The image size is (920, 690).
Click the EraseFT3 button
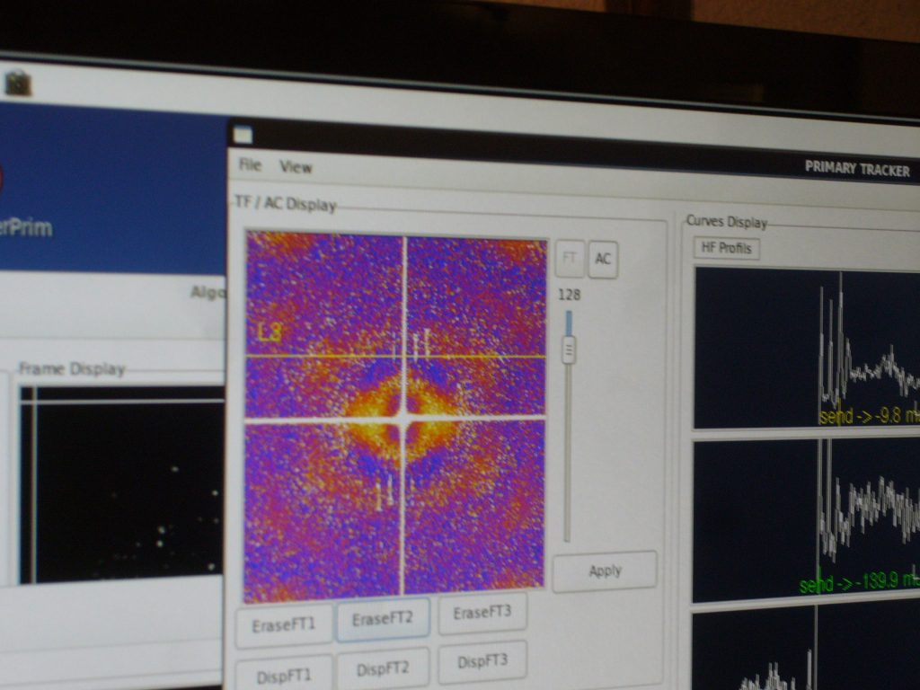(482, 614)
